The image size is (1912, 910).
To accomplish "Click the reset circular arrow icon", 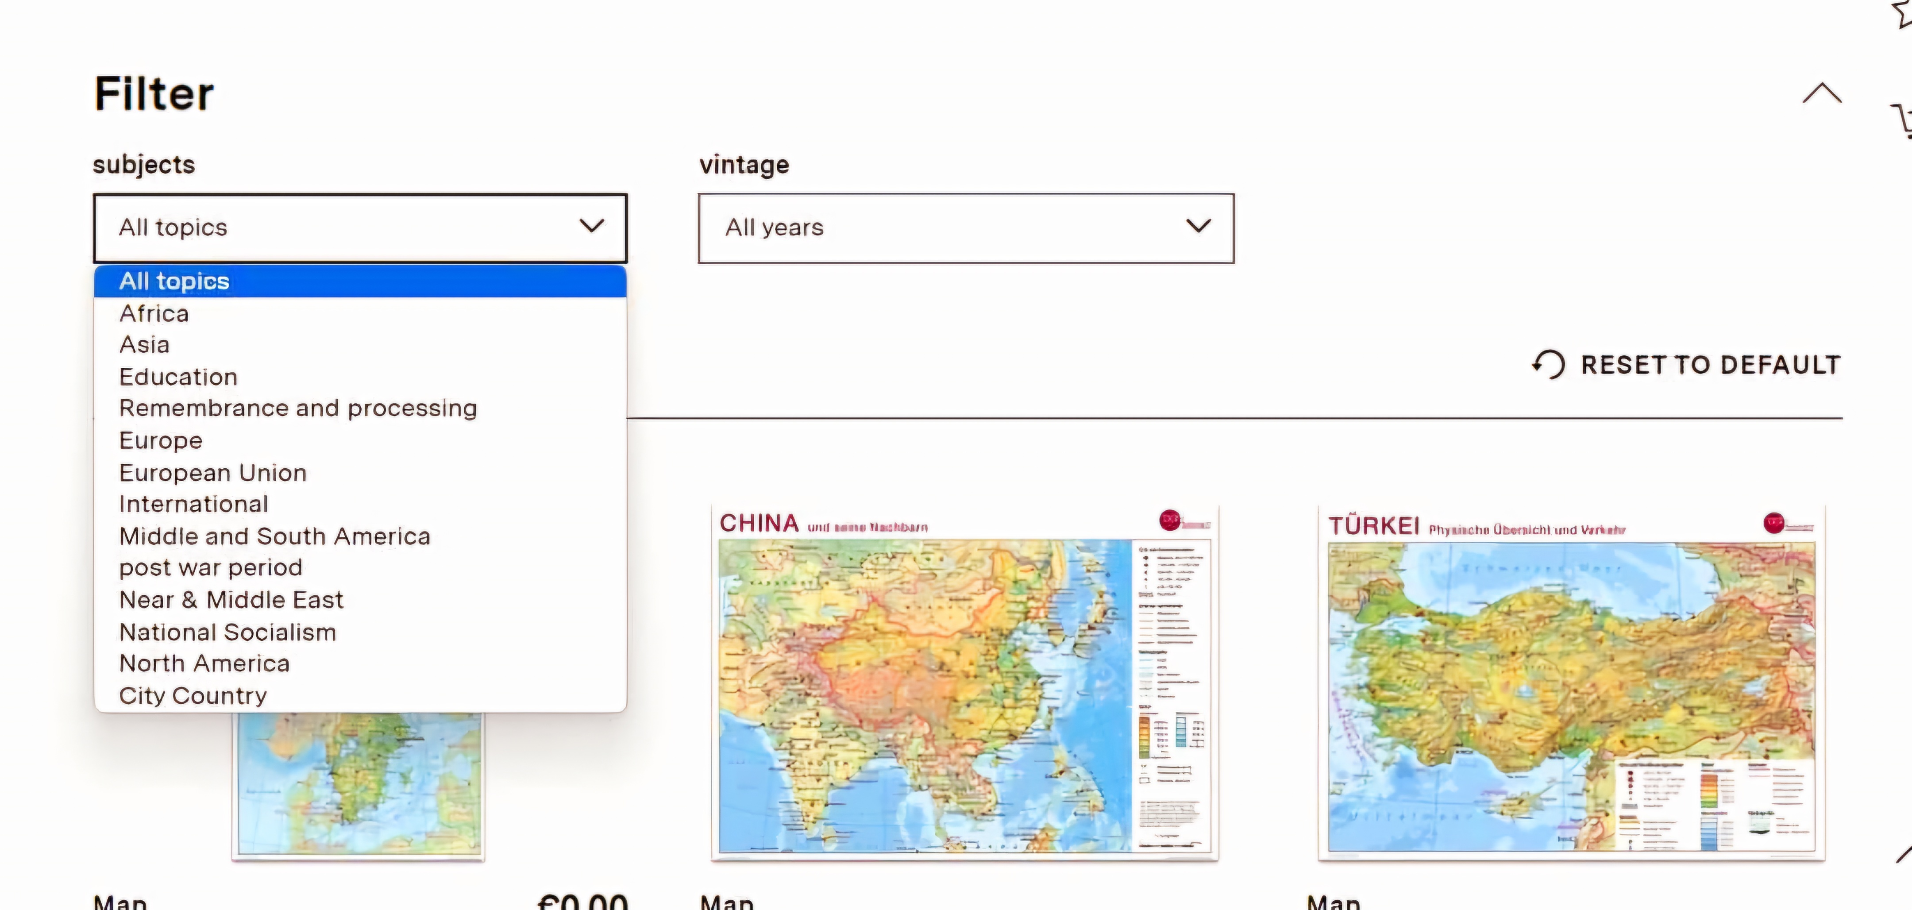I will click(x=1549, y=364).
